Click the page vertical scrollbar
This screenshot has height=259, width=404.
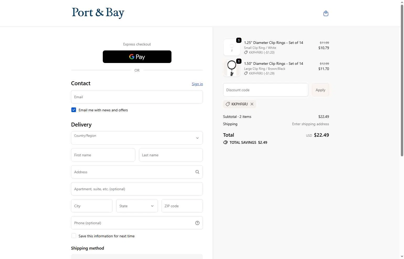pos(402,80)
